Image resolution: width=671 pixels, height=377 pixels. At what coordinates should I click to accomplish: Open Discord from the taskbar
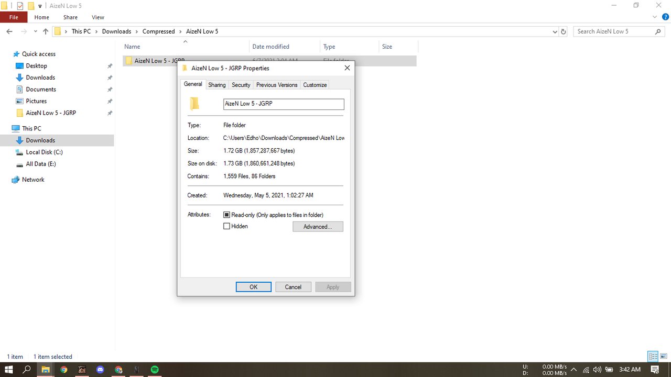click(x=101, y=370)
